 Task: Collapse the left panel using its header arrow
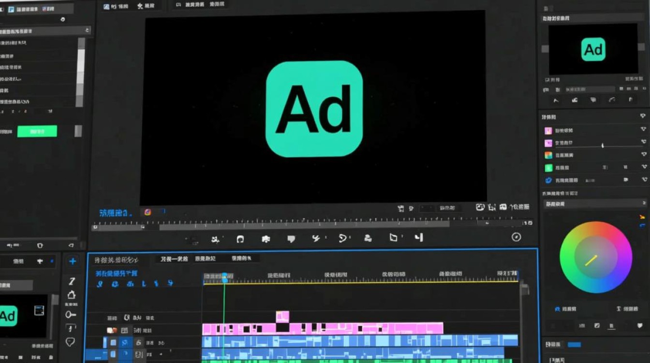pyautogui.click(x=87, y=30)
